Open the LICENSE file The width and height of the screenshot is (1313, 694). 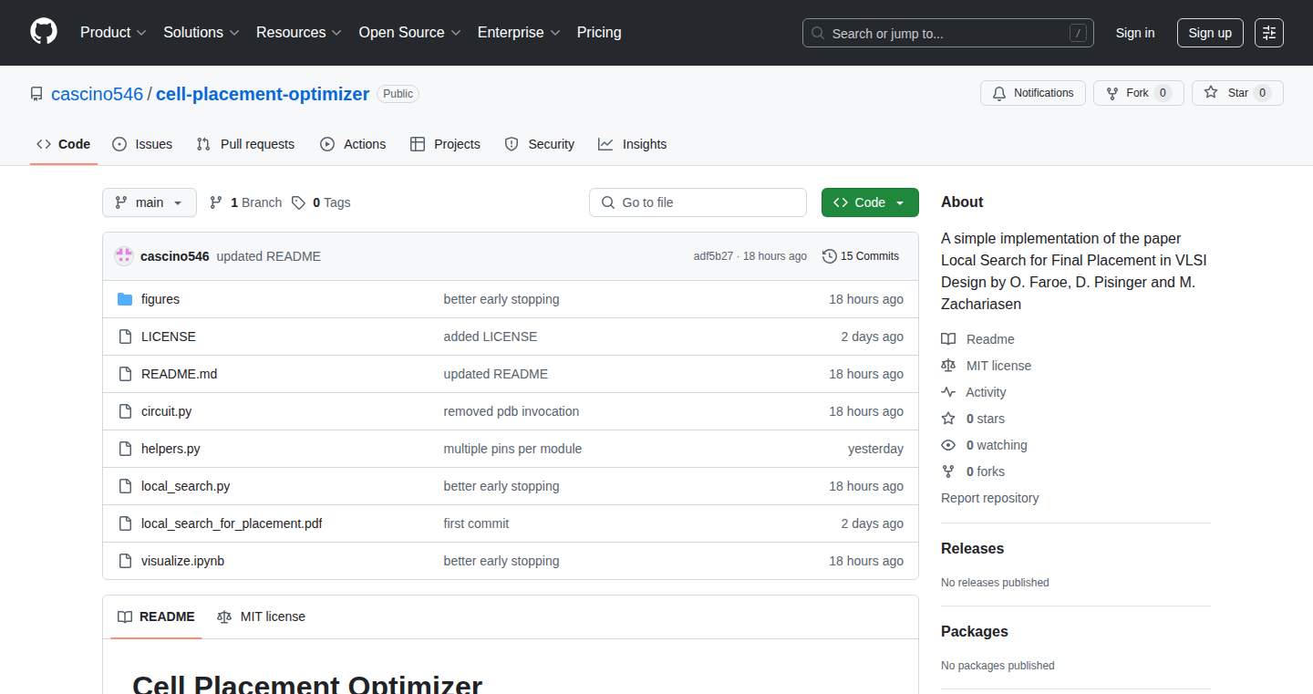tap(169, 337)
